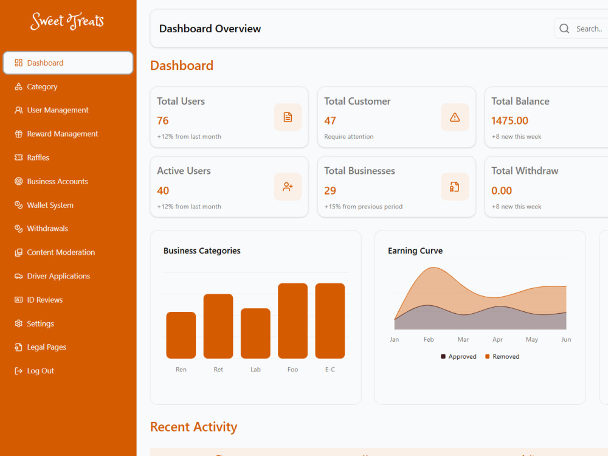Click the Search input field
The height and width of the screenshot is (456, 608).
click(x=582, y=29)
